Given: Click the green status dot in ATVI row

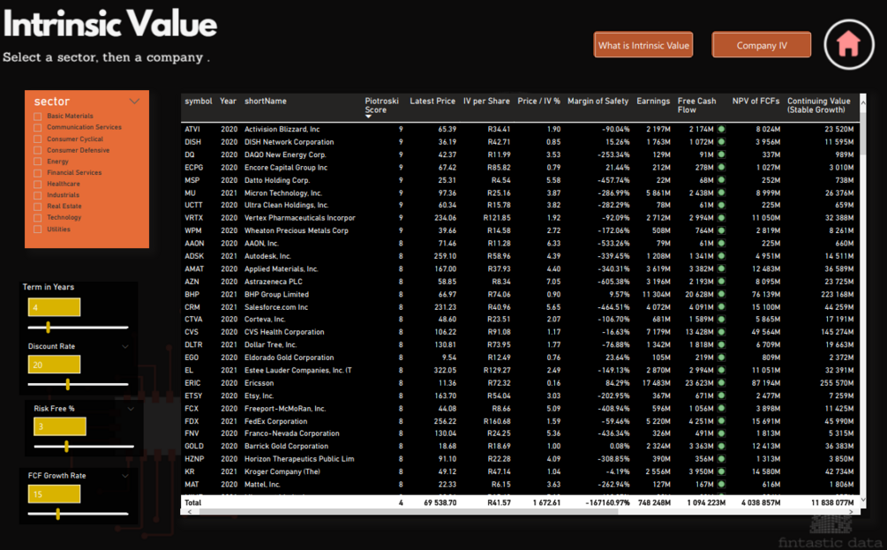Looking at the screenshot, I should click(x=721, y=129).
